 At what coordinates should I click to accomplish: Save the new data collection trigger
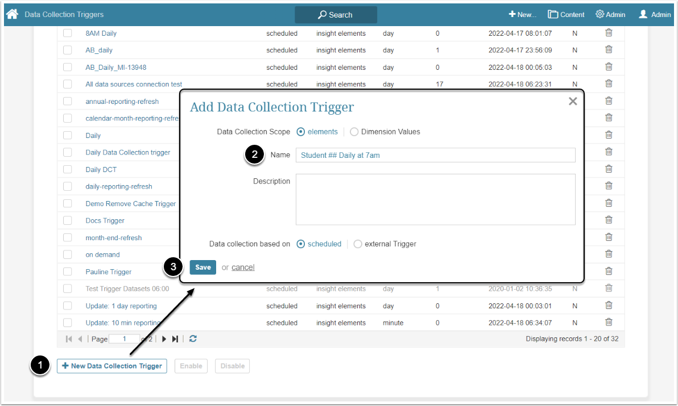[203, 267]
